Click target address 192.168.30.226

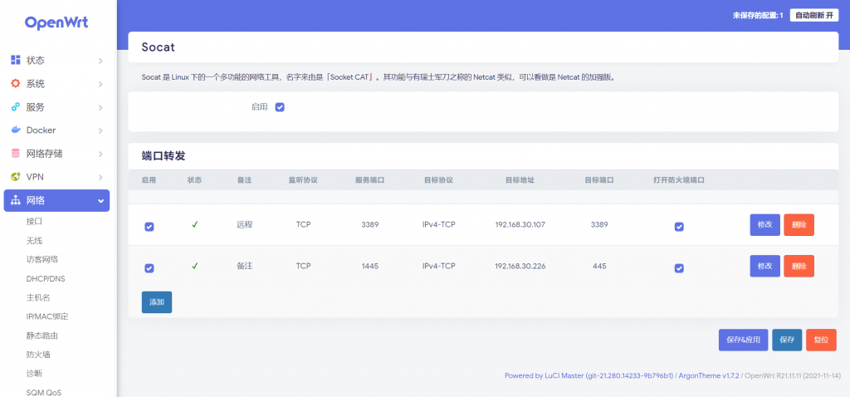(x=520, y=266)
